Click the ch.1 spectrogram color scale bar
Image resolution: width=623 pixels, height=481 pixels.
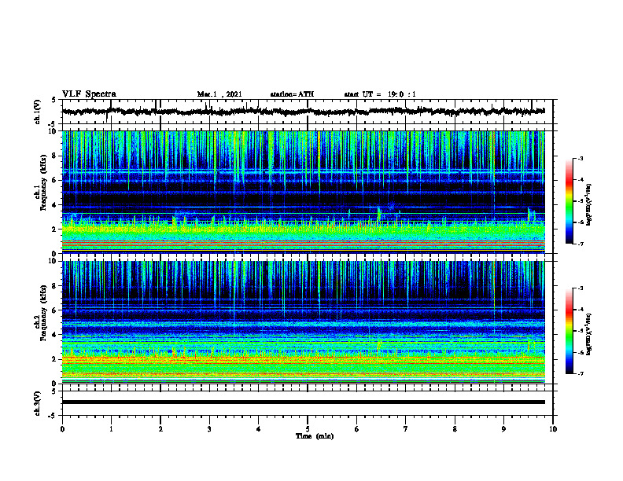(570, 201)
